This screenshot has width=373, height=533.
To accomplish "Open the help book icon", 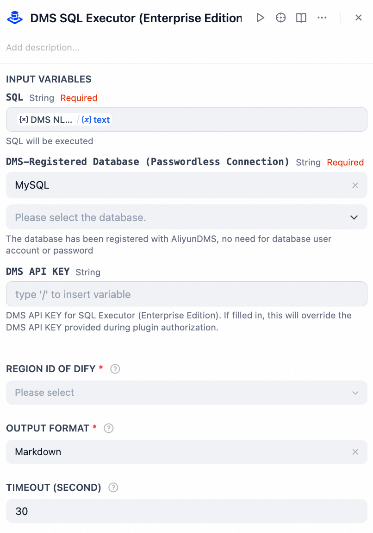I will pyautogui.click(x=301, y=18).
